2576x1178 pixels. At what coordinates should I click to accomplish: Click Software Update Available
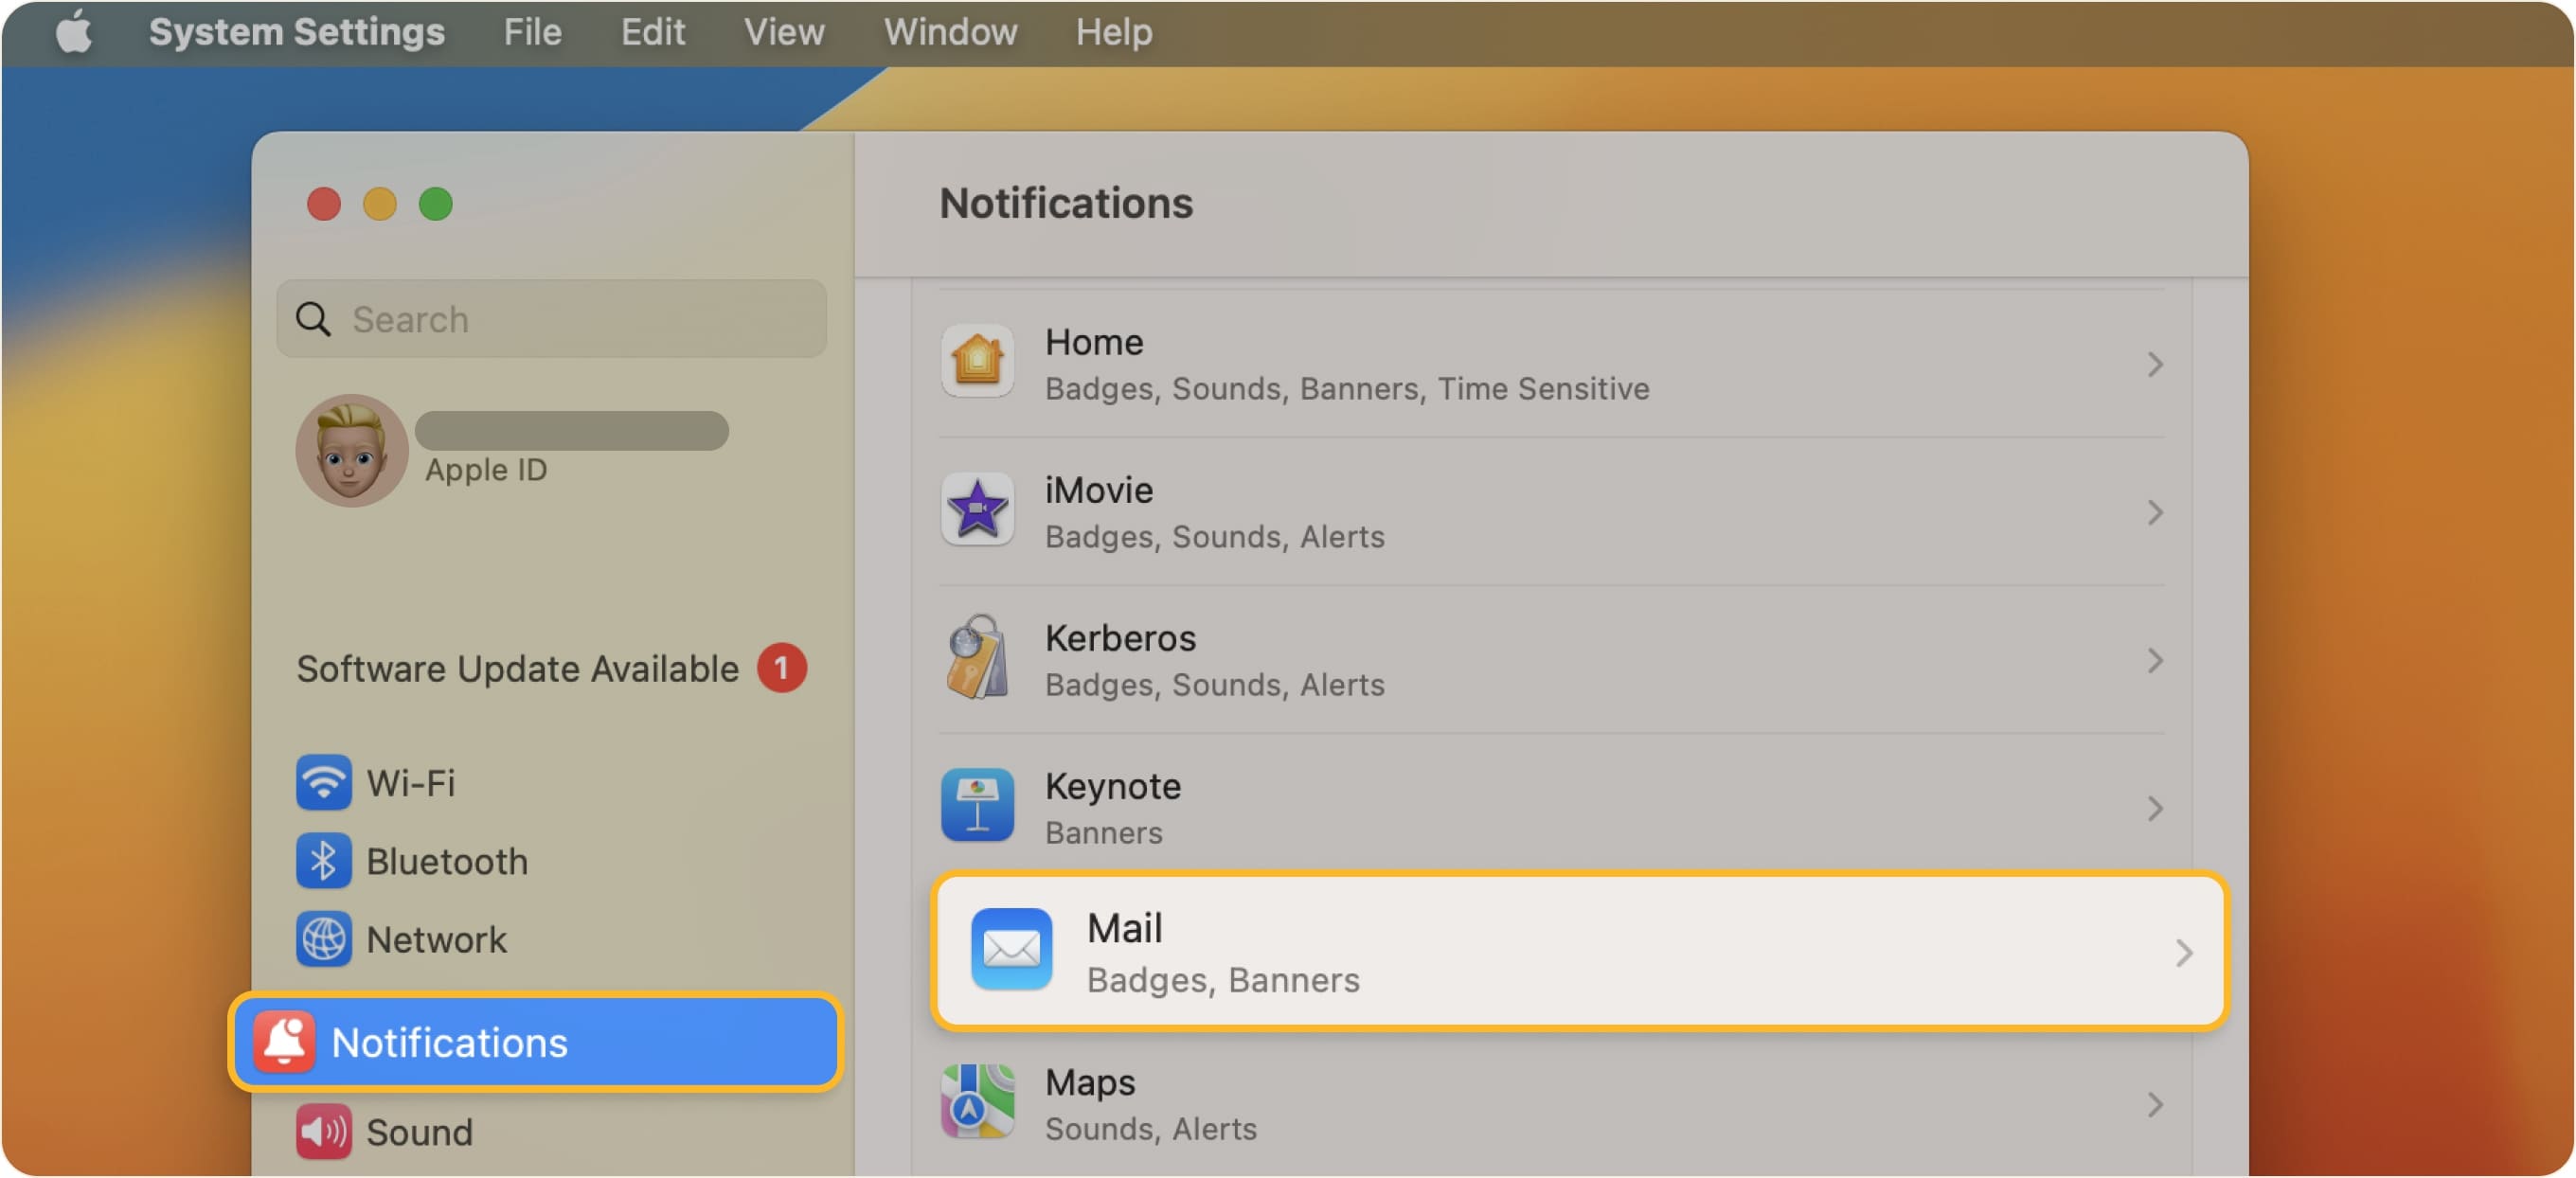click(516, 669)
